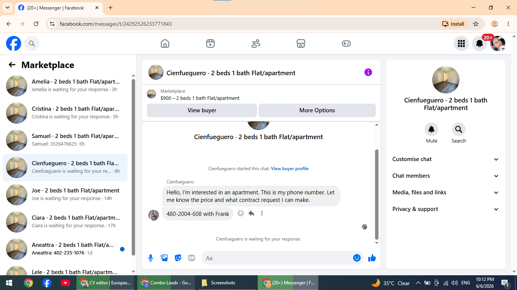
Task: Open the Facebook search icon
Action: pos(32,43)
